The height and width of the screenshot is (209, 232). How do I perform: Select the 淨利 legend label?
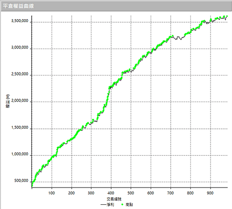110,205
